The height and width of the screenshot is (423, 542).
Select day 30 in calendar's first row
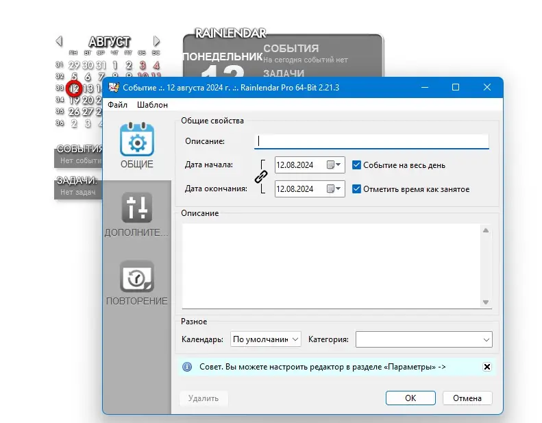(88, 65)
